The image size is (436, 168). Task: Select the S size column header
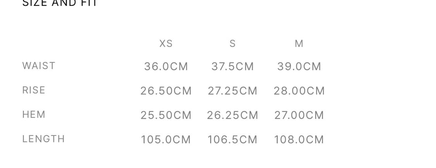pyautogui.click(x=233, y=44)
